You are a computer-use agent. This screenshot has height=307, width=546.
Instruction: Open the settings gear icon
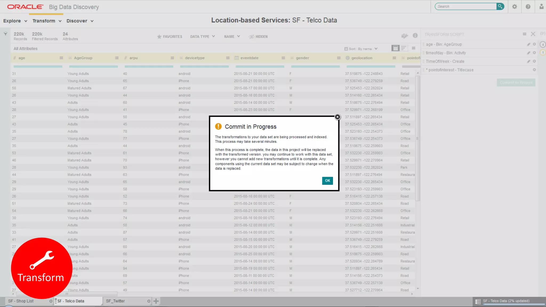514,7
